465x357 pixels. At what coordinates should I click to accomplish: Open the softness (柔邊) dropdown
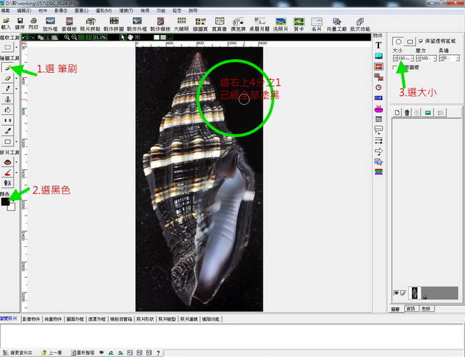(x=457, y=59)
